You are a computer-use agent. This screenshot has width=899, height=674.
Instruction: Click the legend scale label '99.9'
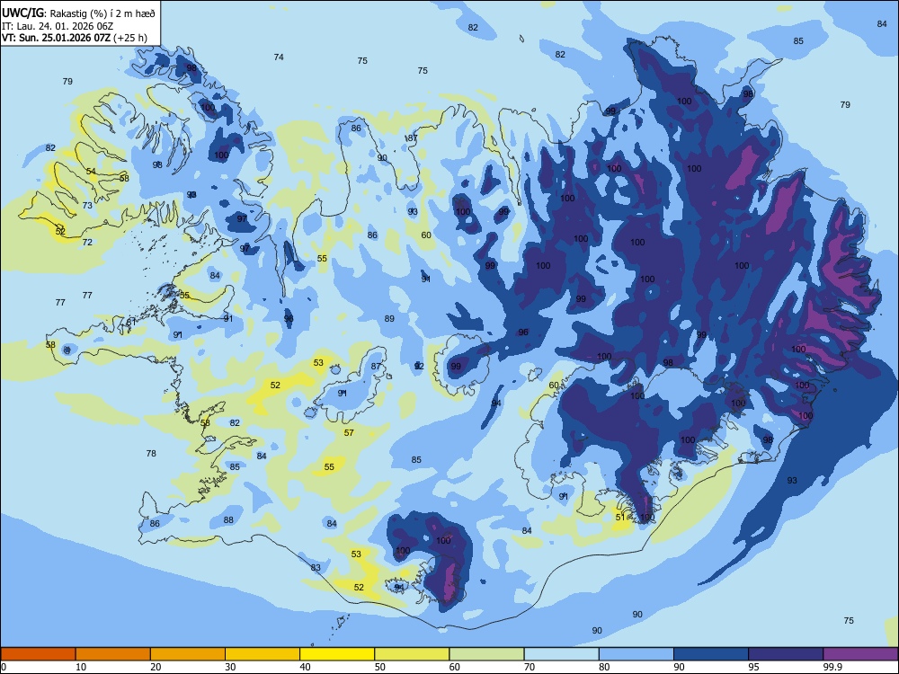click(x=832, y=667)
